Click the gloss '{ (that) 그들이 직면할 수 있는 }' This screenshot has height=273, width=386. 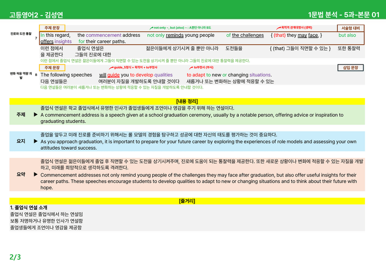pyautogui.click(x=300, y=48)
